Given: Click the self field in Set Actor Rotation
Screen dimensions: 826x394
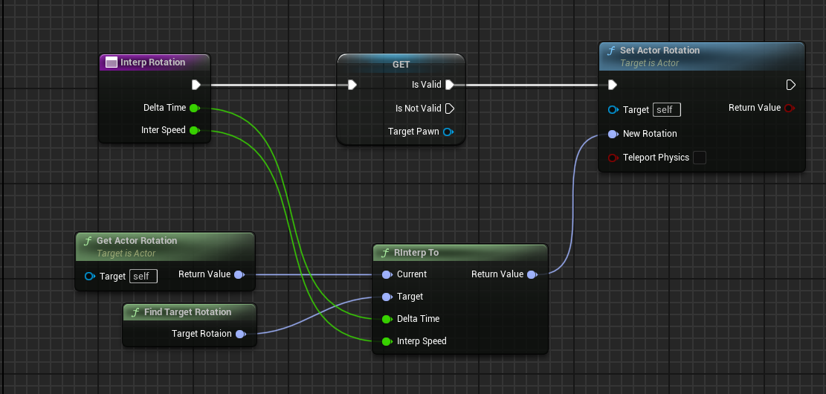Looking at the screenshot, I should tap(666, 110).
